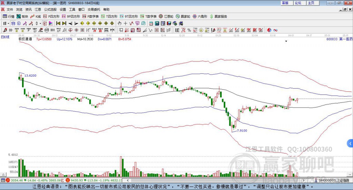Viewport: 353px width, 190px height.
Task: Open the P四方形 tool
Action: click(51, 17)
